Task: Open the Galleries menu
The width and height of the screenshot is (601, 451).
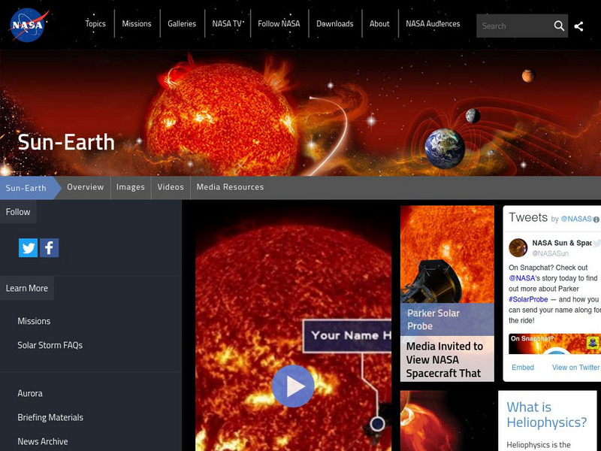Action: [182, 24]
